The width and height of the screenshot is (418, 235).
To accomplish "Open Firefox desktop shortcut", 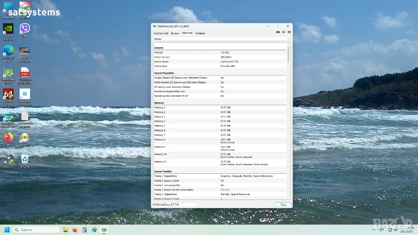I will click(x=8, y=138).
